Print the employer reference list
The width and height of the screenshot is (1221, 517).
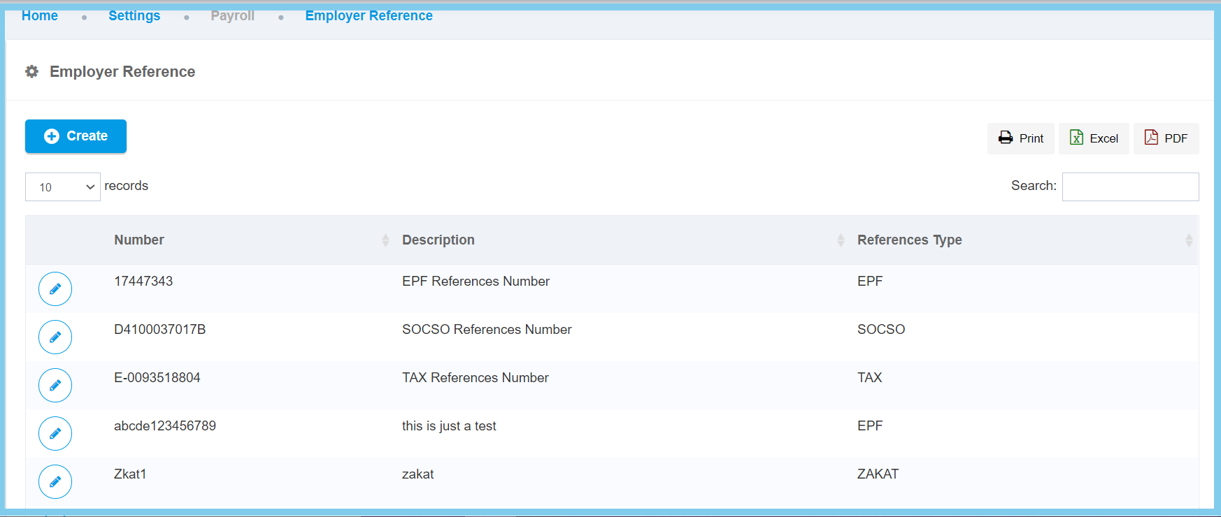click(x=1021, y=138)
